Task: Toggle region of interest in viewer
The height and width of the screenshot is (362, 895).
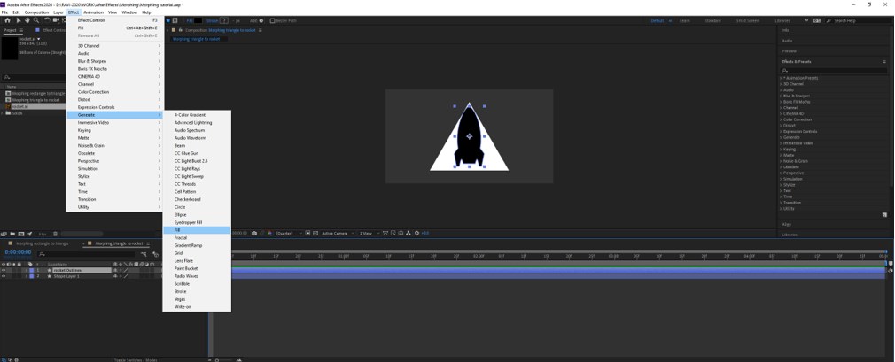Action: (307, 233)
